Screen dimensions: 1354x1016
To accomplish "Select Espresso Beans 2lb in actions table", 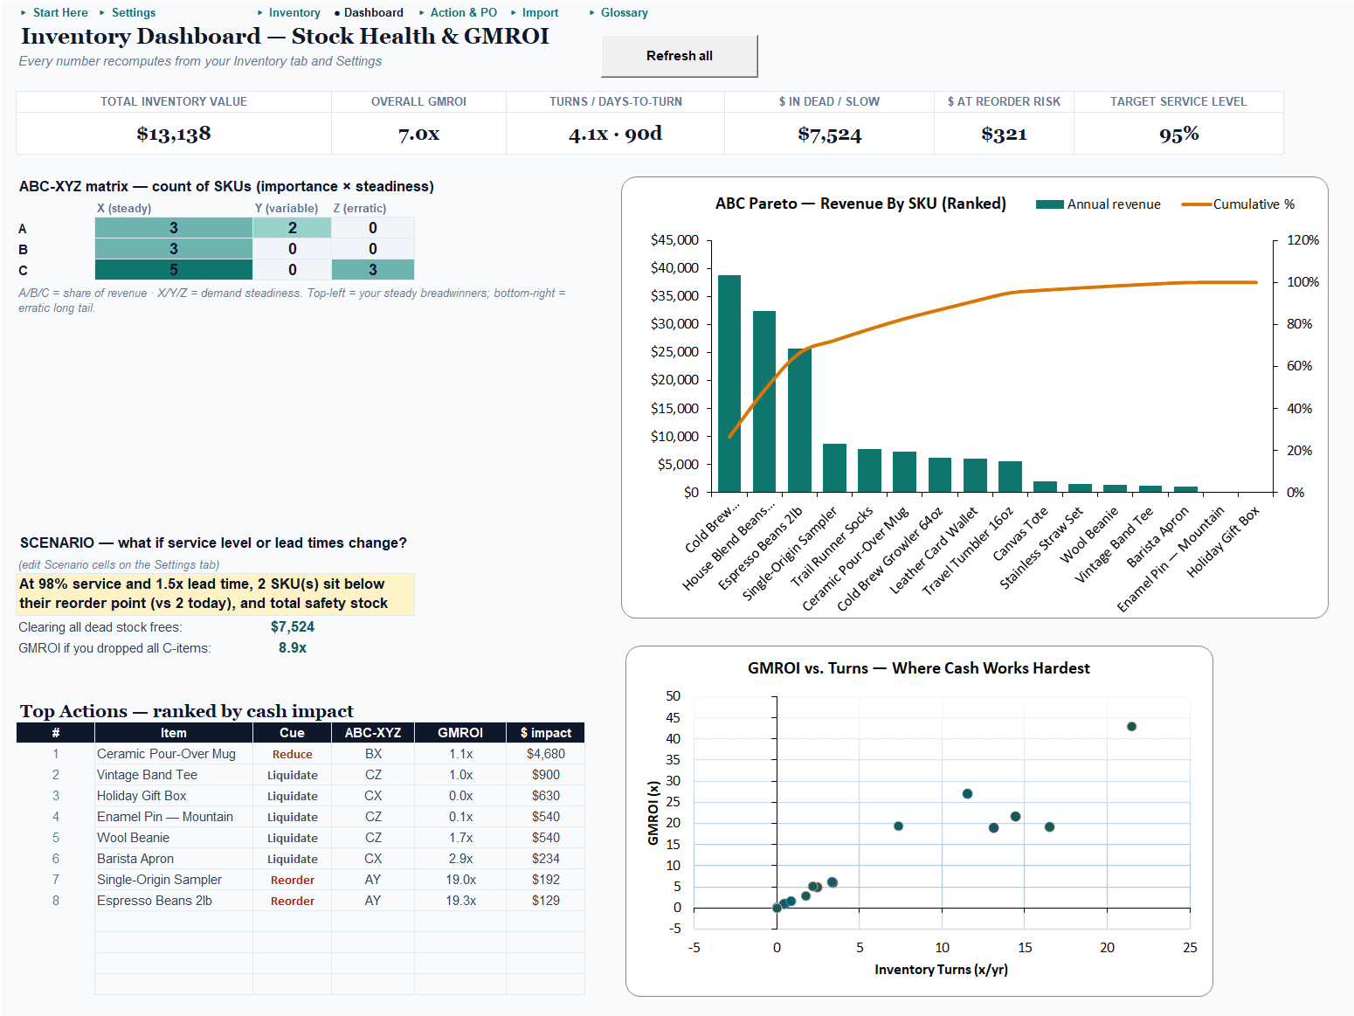I will [174, 901].
